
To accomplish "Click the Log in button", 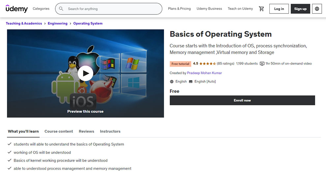I will tap(279, 9).
